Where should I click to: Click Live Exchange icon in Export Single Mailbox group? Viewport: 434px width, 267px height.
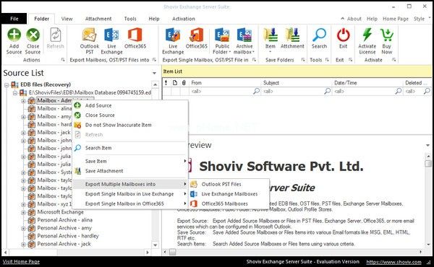pos(173,35)
